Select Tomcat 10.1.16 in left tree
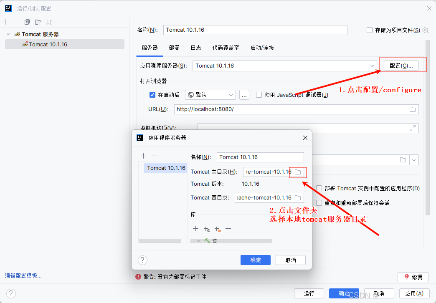Viewport: 436px width, 303px height. [64, 45]
